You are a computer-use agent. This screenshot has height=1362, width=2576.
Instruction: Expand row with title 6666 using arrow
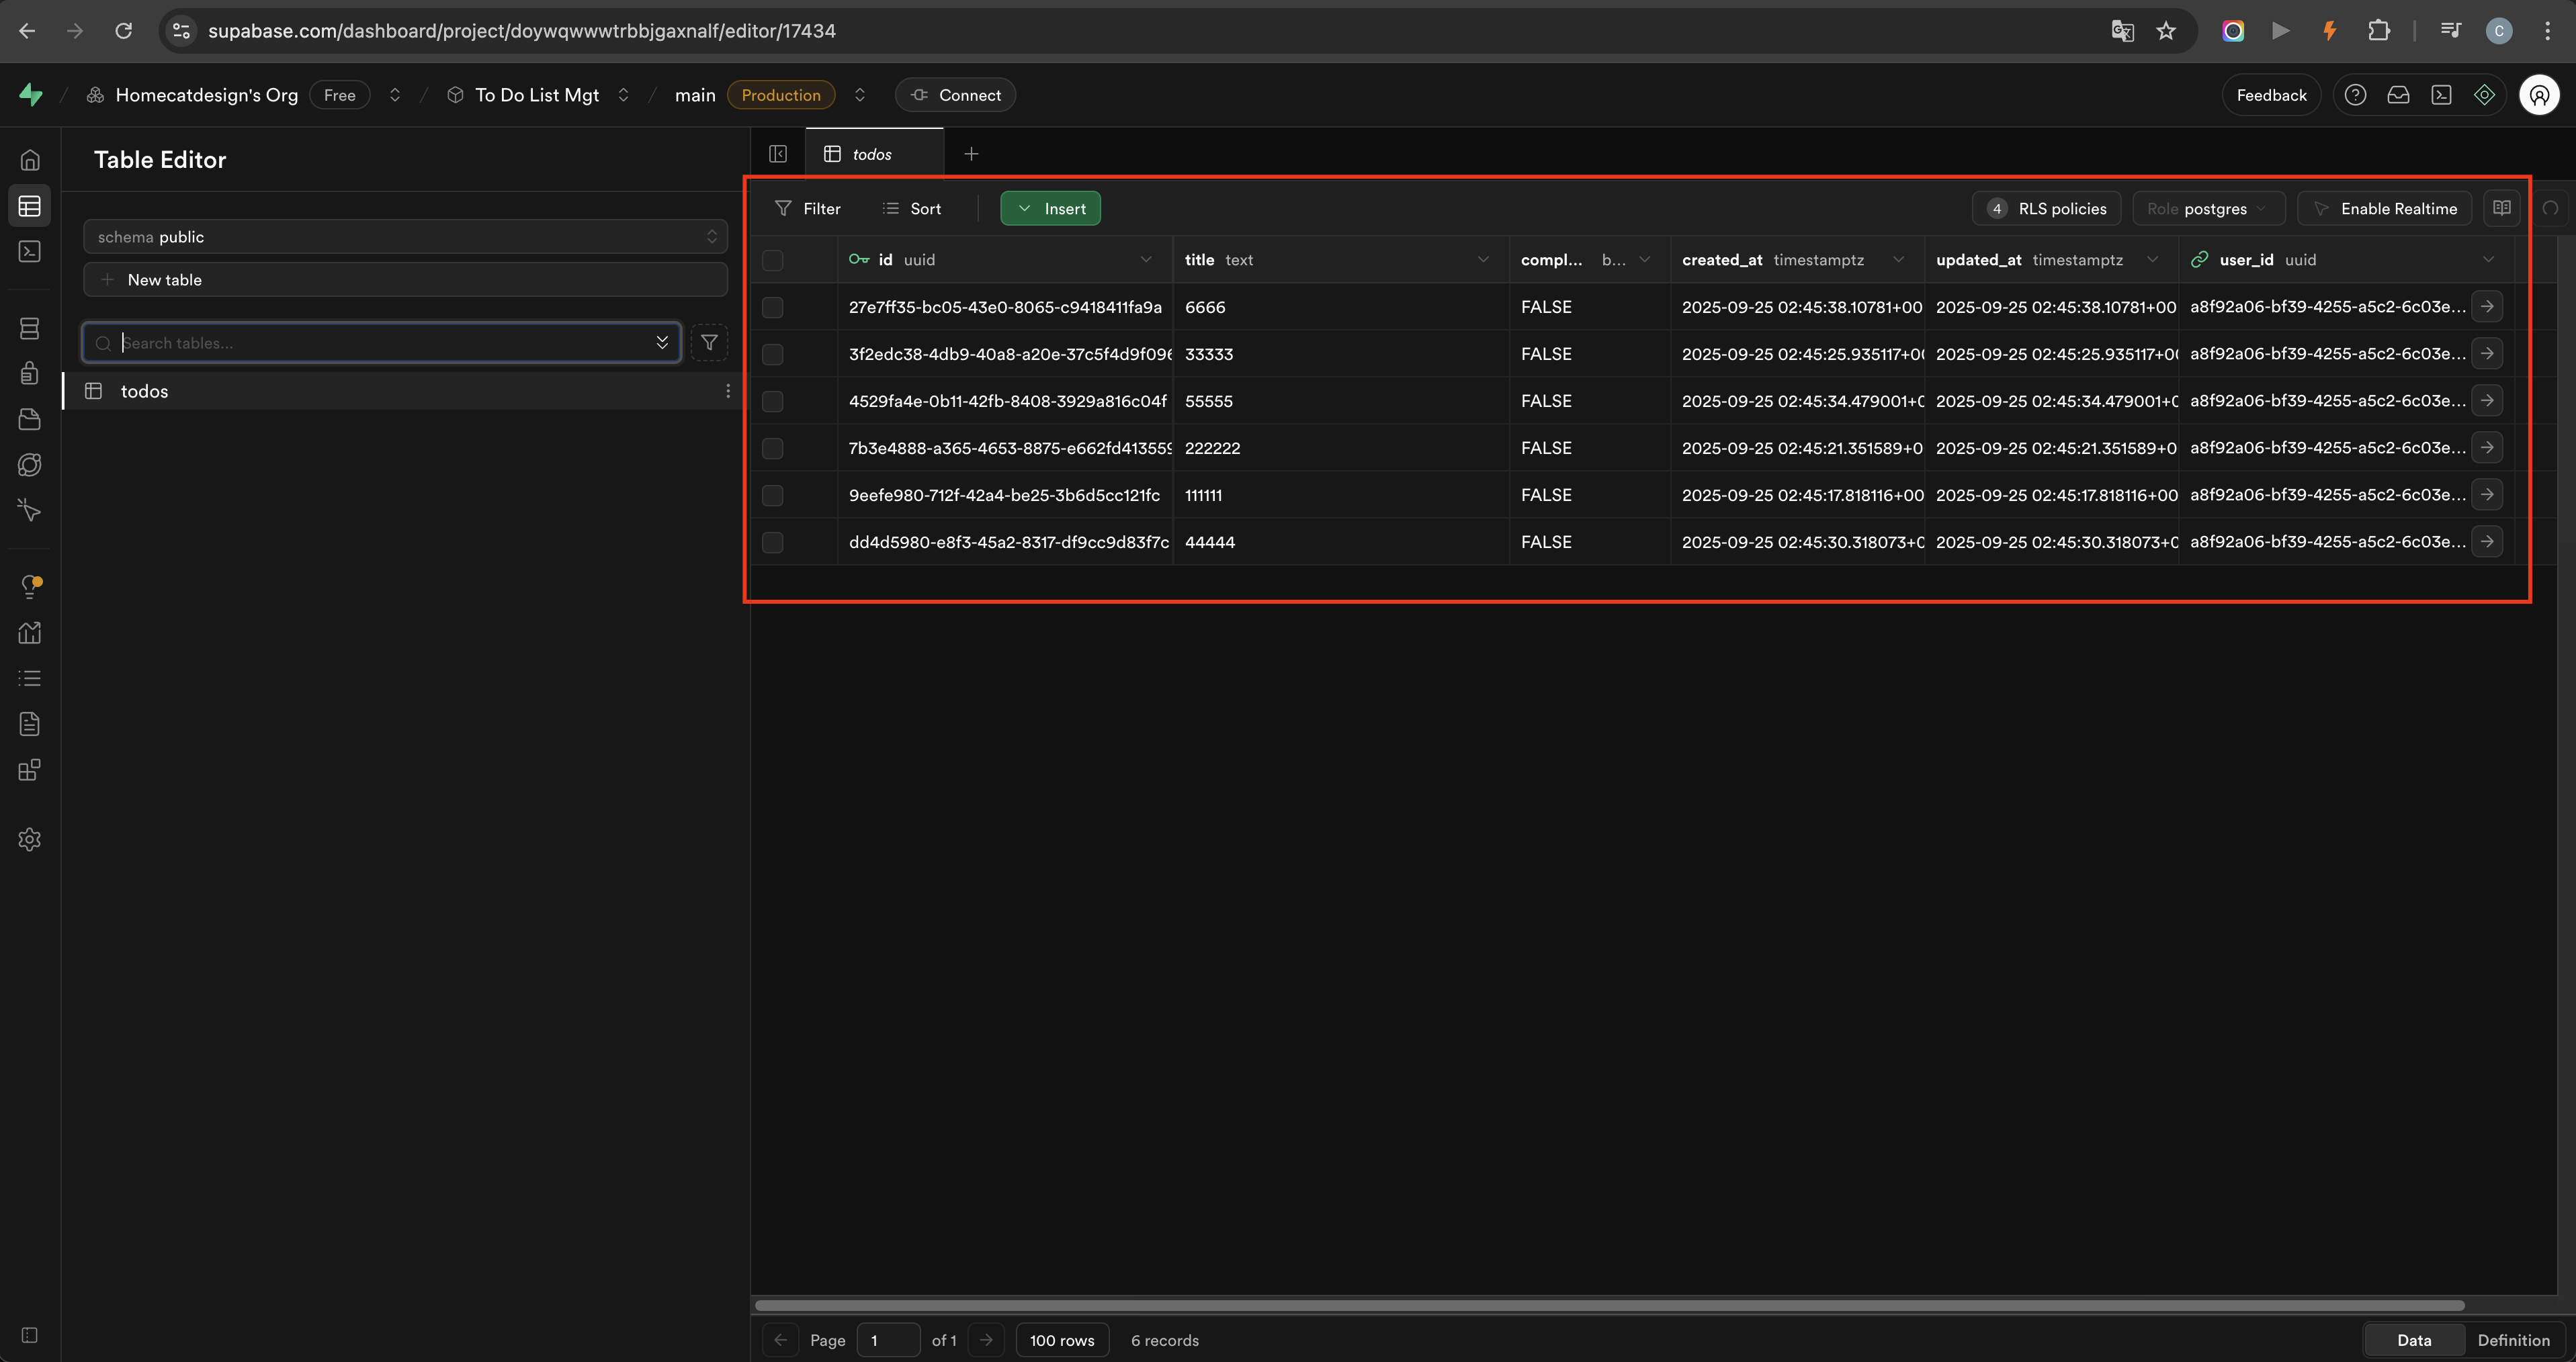click(2487, 307)
